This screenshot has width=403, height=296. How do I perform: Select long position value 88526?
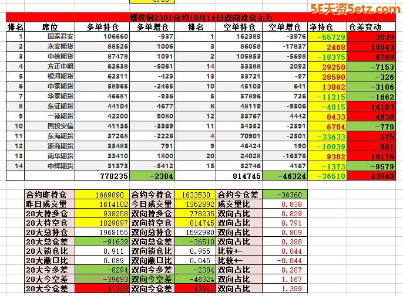[x=102, y=46]
